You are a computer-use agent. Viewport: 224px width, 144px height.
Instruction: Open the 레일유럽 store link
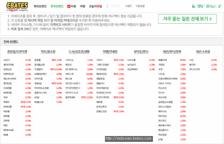pyautogui.click(x=101, y=79)
